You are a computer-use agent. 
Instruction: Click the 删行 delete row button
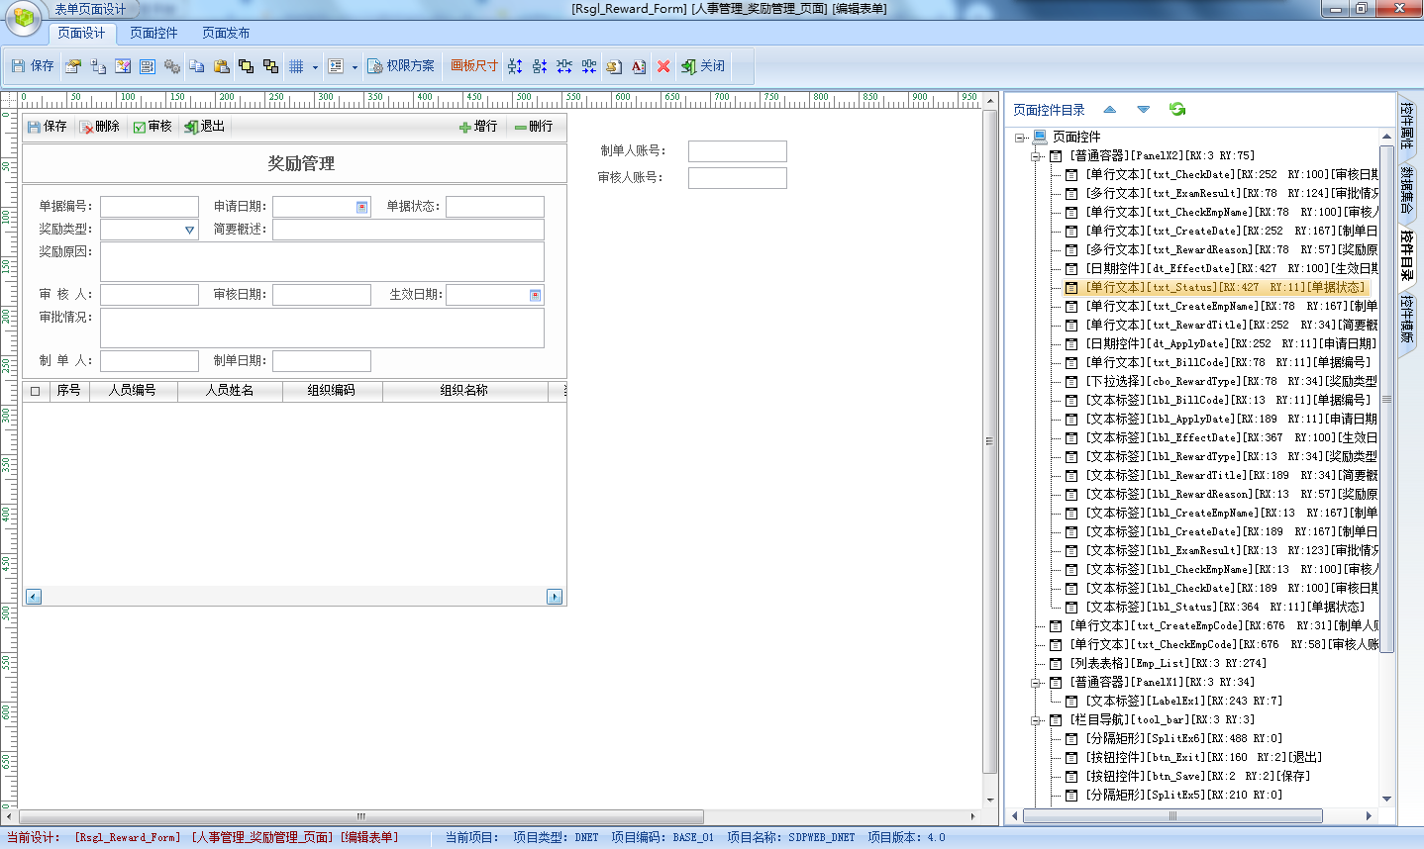coord(534,127)
